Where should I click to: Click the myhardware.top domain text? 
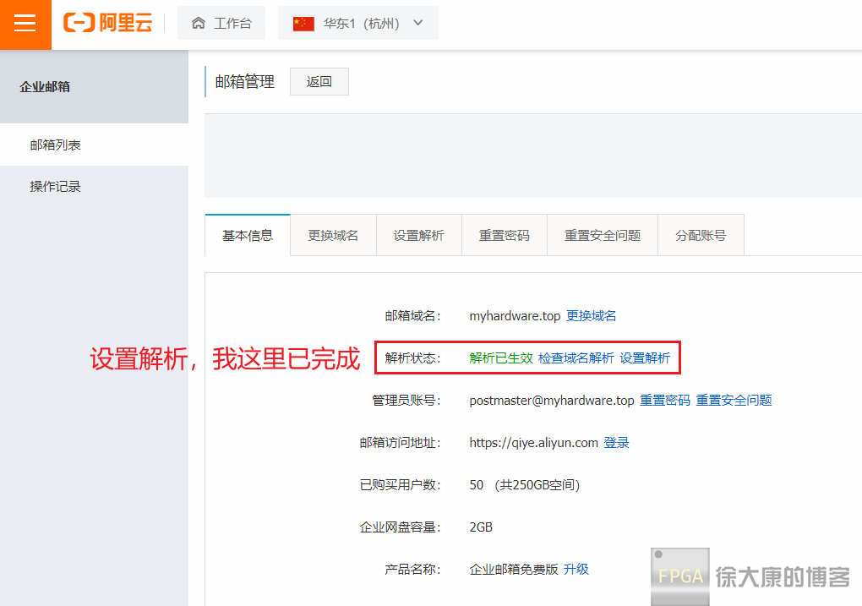tap(515, 316)
